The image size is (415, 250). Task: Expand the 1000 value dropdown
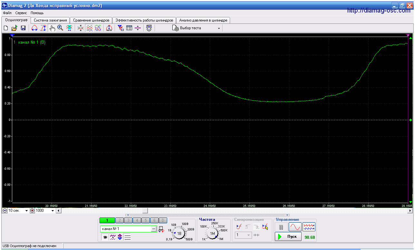pos(53,211)
